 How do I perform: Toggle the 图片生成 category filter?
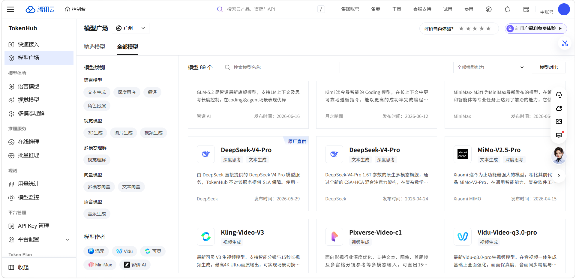pos(124,133)
